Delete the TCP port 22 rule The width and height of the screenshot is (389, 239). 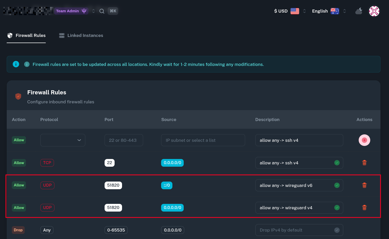(x=364, y=163)
